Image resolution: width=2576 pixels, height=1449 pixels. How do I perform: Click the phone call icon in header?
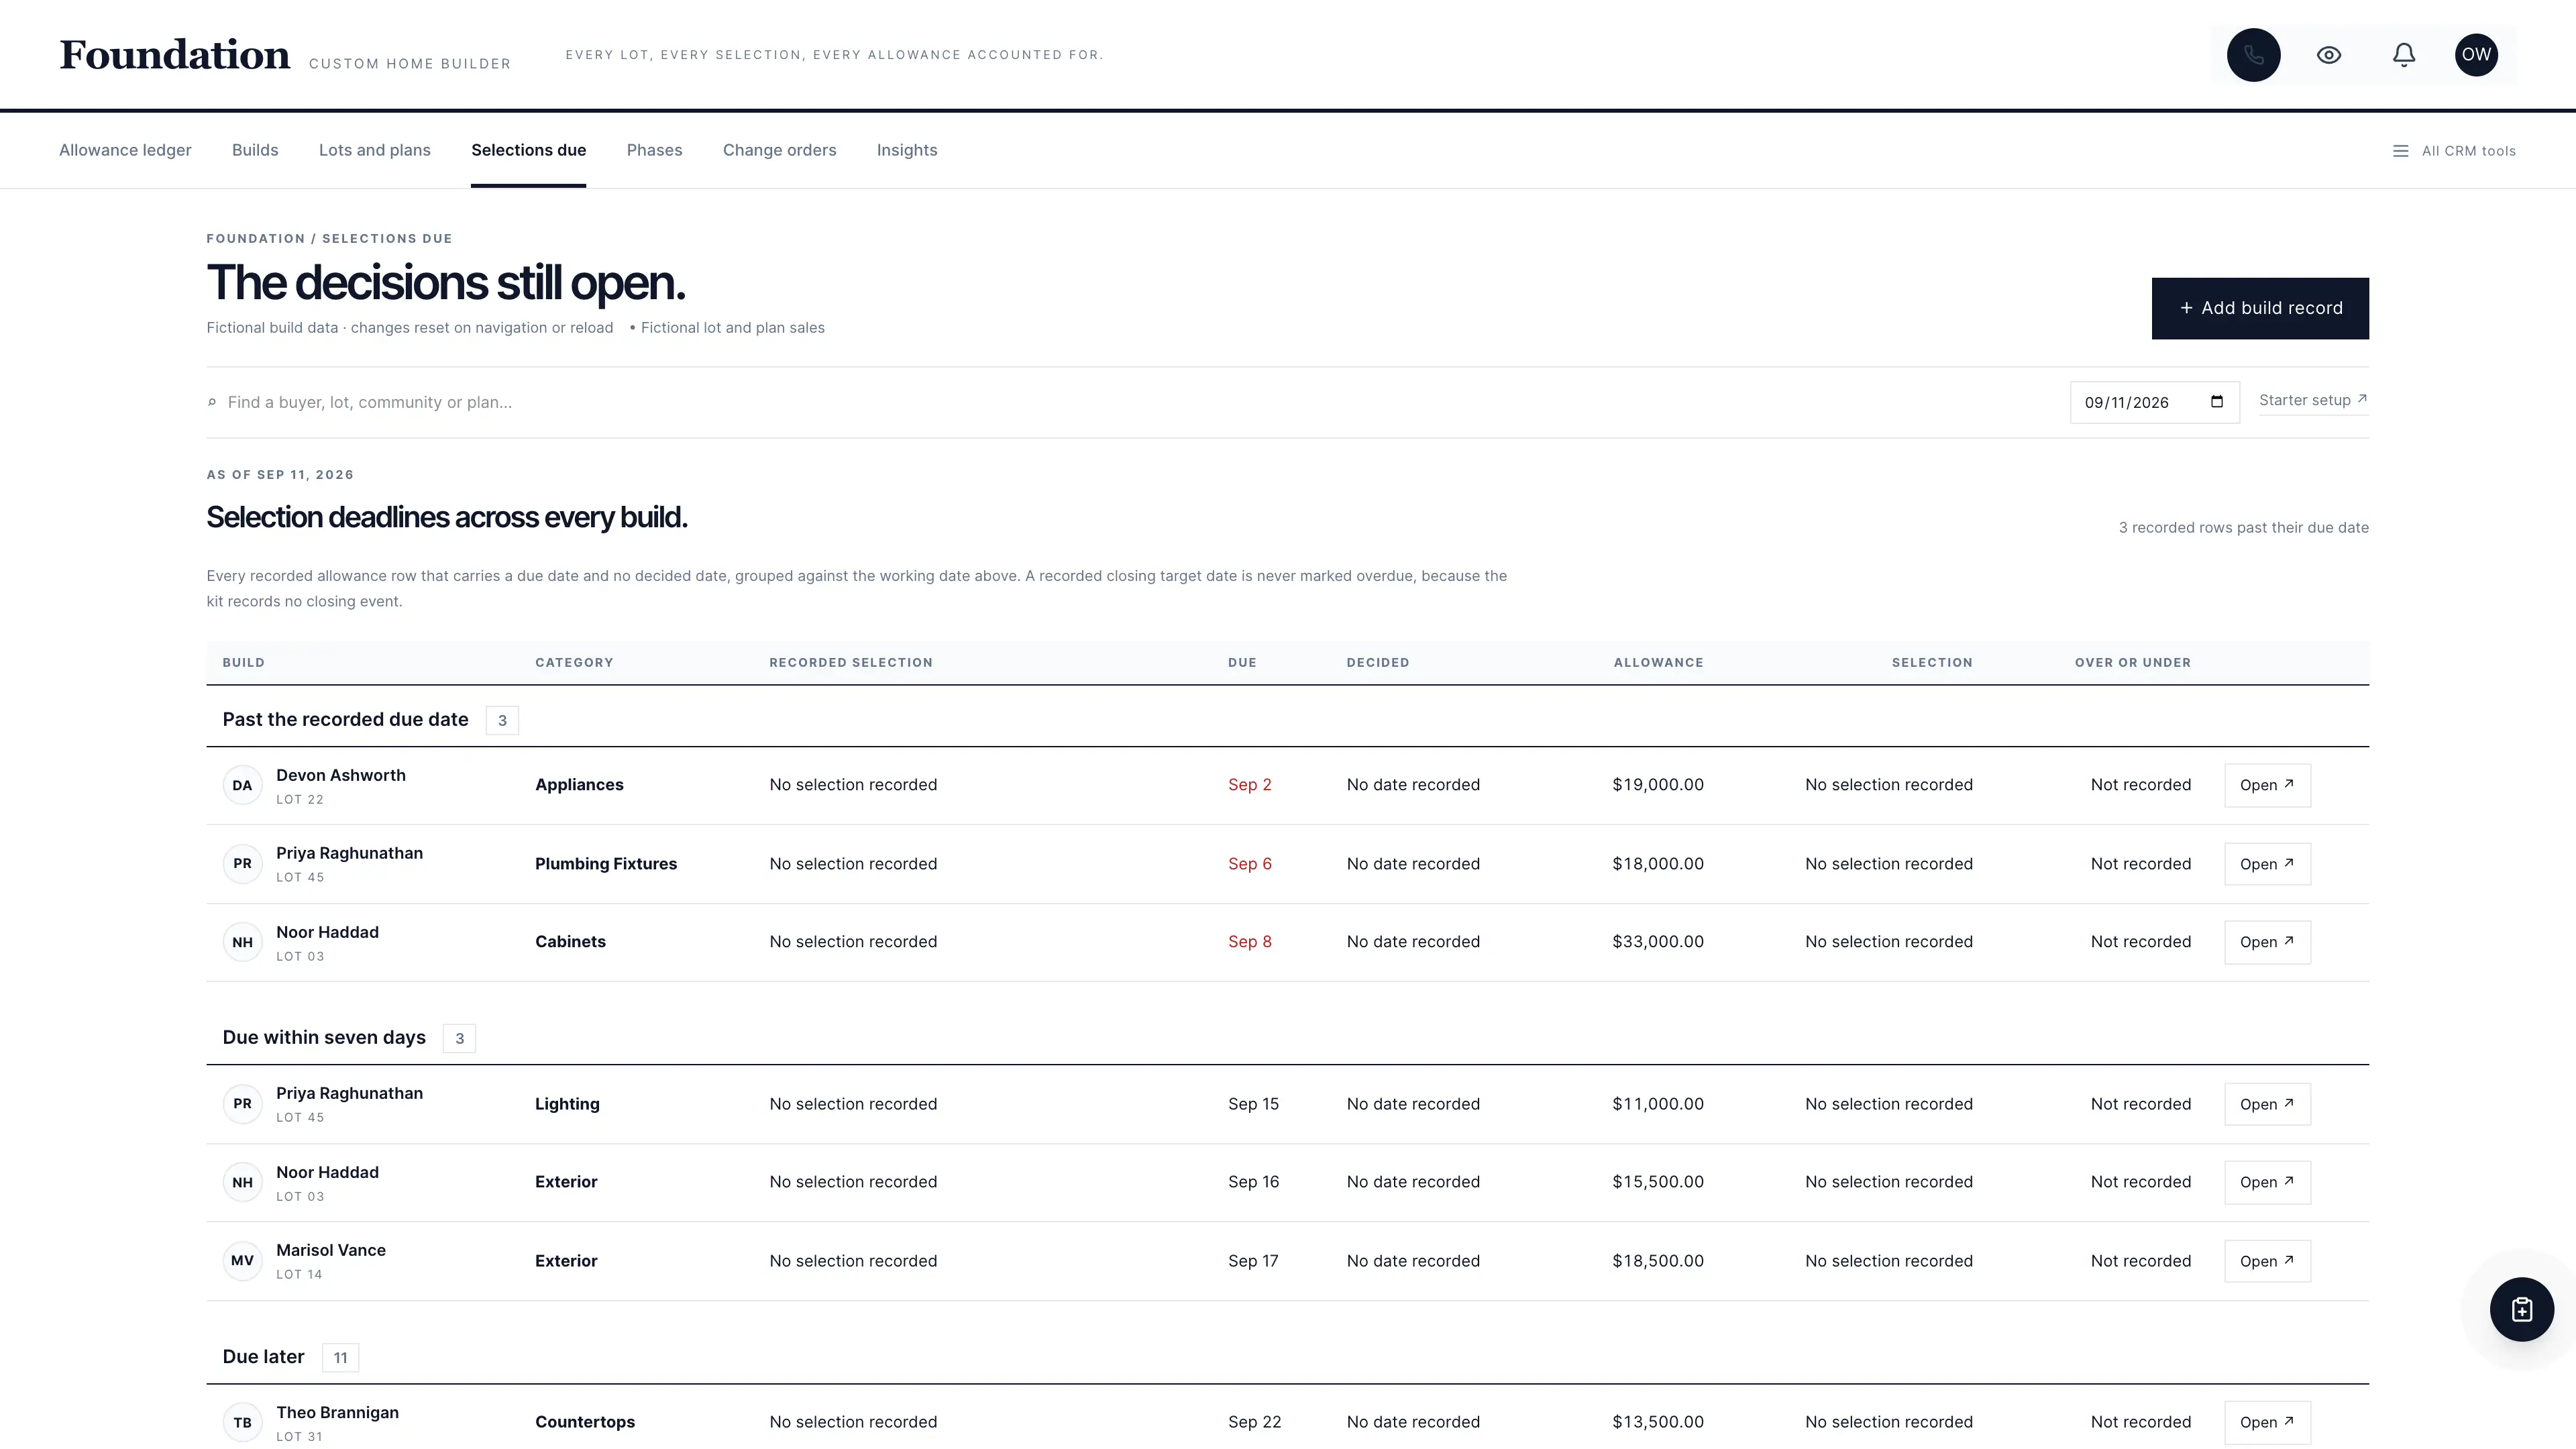click(2253, 55)
